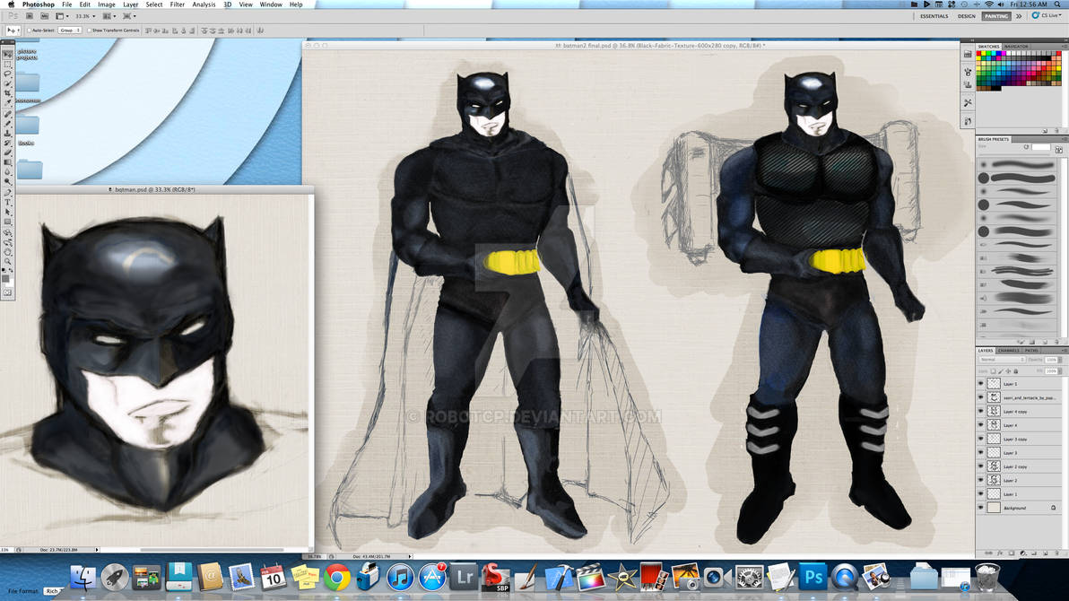Switch to the Design workspace
The image size is (1069, 601).
966,15
